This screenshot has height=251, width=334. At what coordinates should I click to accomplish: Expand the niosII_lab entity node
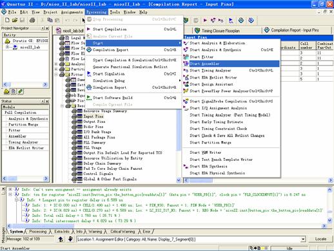[x=8, y=47]
